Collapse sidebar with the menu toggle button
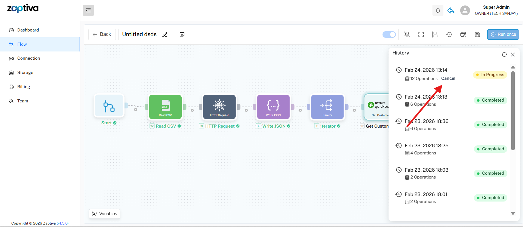 88,10
